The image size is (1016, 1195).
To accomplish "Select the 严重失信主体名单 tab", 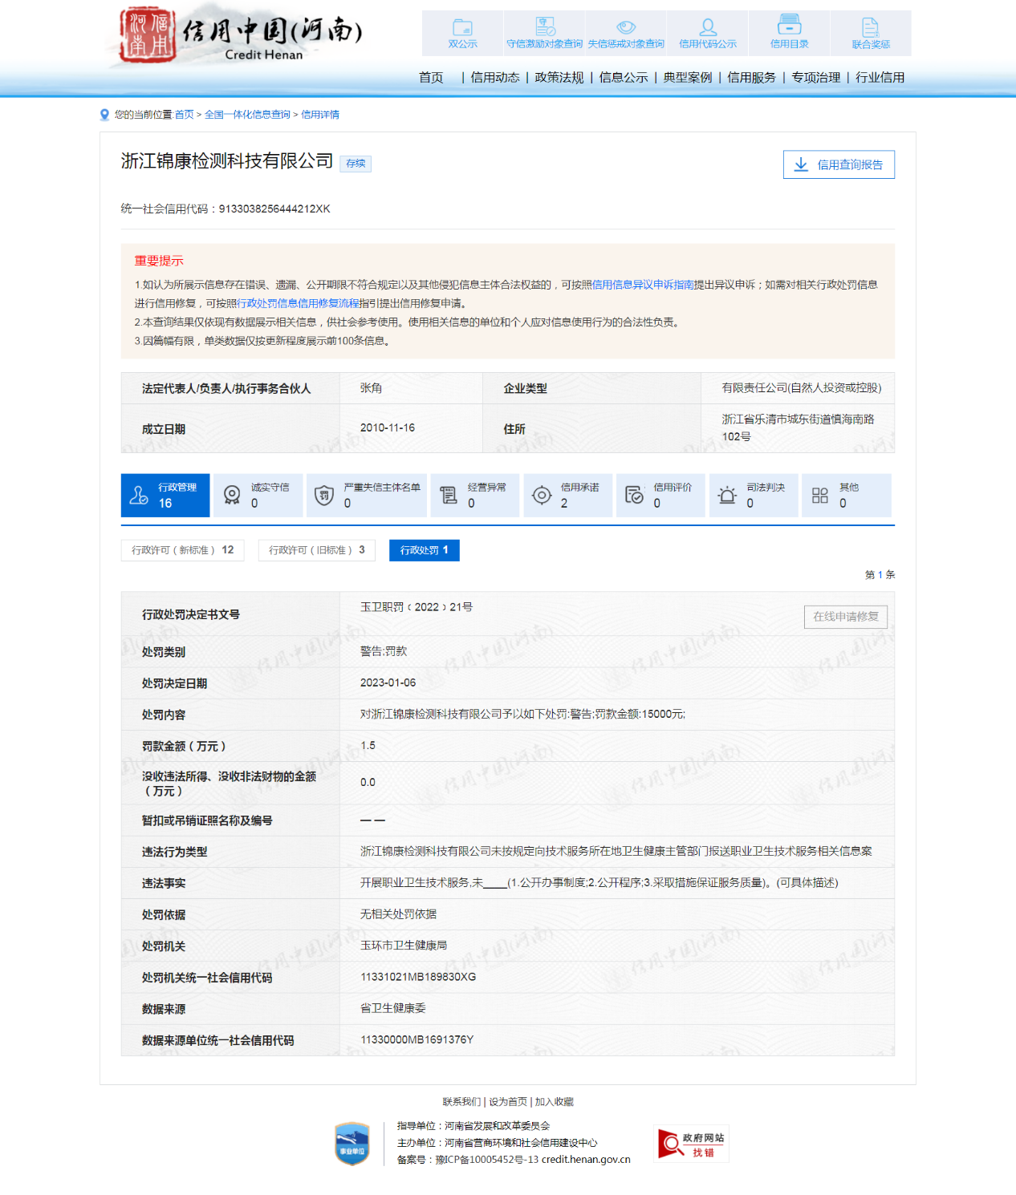I will pyautogui.click(x=368, y=496).
